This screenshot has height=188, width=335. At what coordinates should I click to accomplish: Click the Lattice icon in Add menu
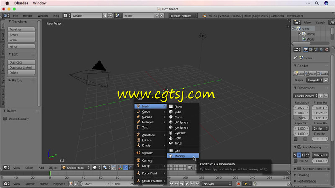coord(138,140)
